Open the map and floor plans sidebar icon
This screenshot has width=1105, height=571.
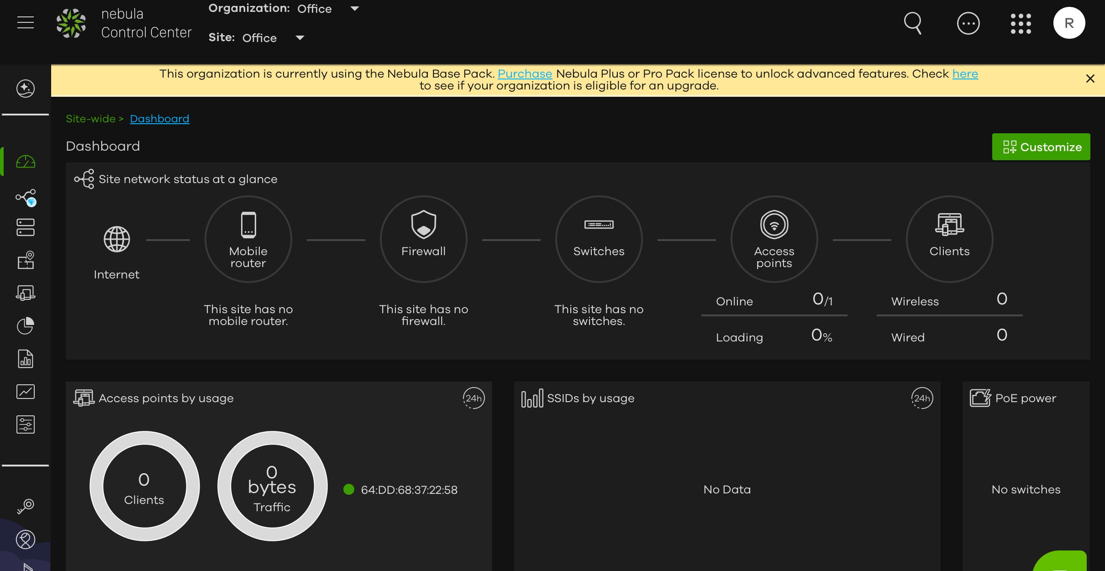(x=26, y=260)
